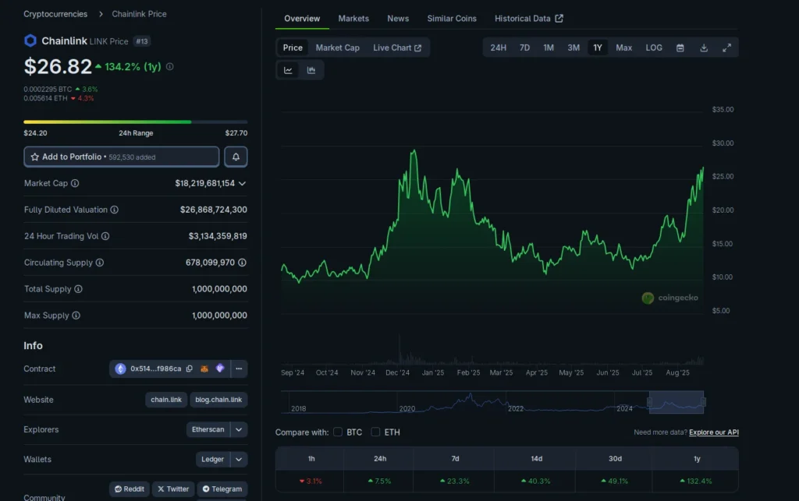Enable BTC comparison checkbox
The image size is (799, 501).
coord(338,432)
